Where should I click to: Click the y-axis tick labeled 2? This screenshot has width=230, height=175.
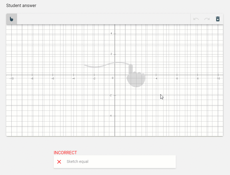tap(111, 54)
